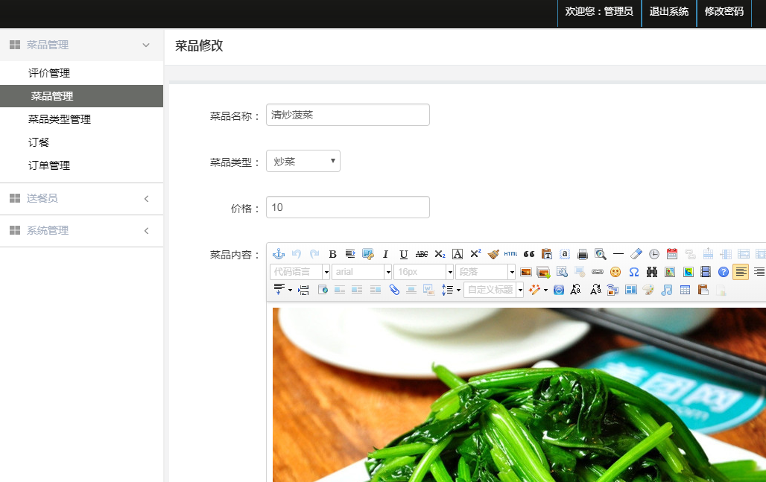Screen dimensions: 766x482
Task: Open the scrawl palette tool
Action: (x=648, y=290)
